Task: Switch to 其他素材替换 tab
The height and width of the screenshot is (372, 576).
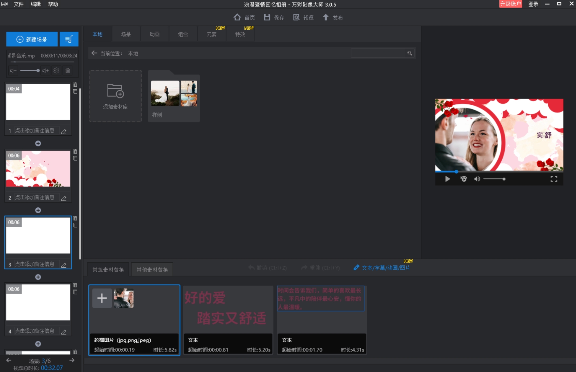Action: click(x=152, y=270)
